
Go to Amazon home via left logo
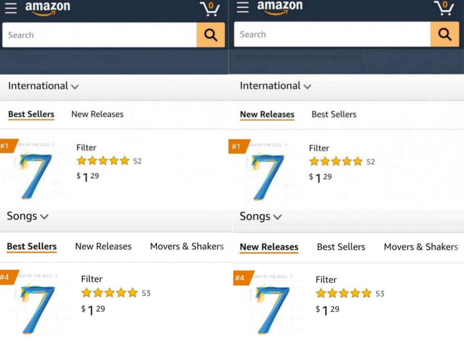pyautogui.click(x=47, y=8)
